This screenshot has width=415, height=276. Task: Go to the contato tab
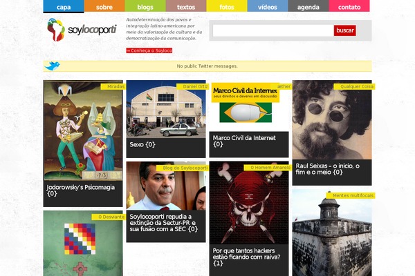point(349,6)
